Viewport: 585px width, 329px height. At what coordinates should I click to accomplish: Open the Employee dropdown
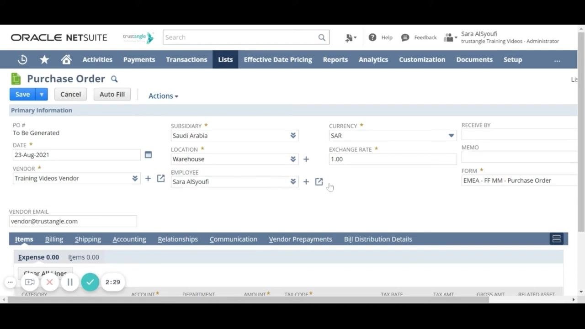[293, 182]
